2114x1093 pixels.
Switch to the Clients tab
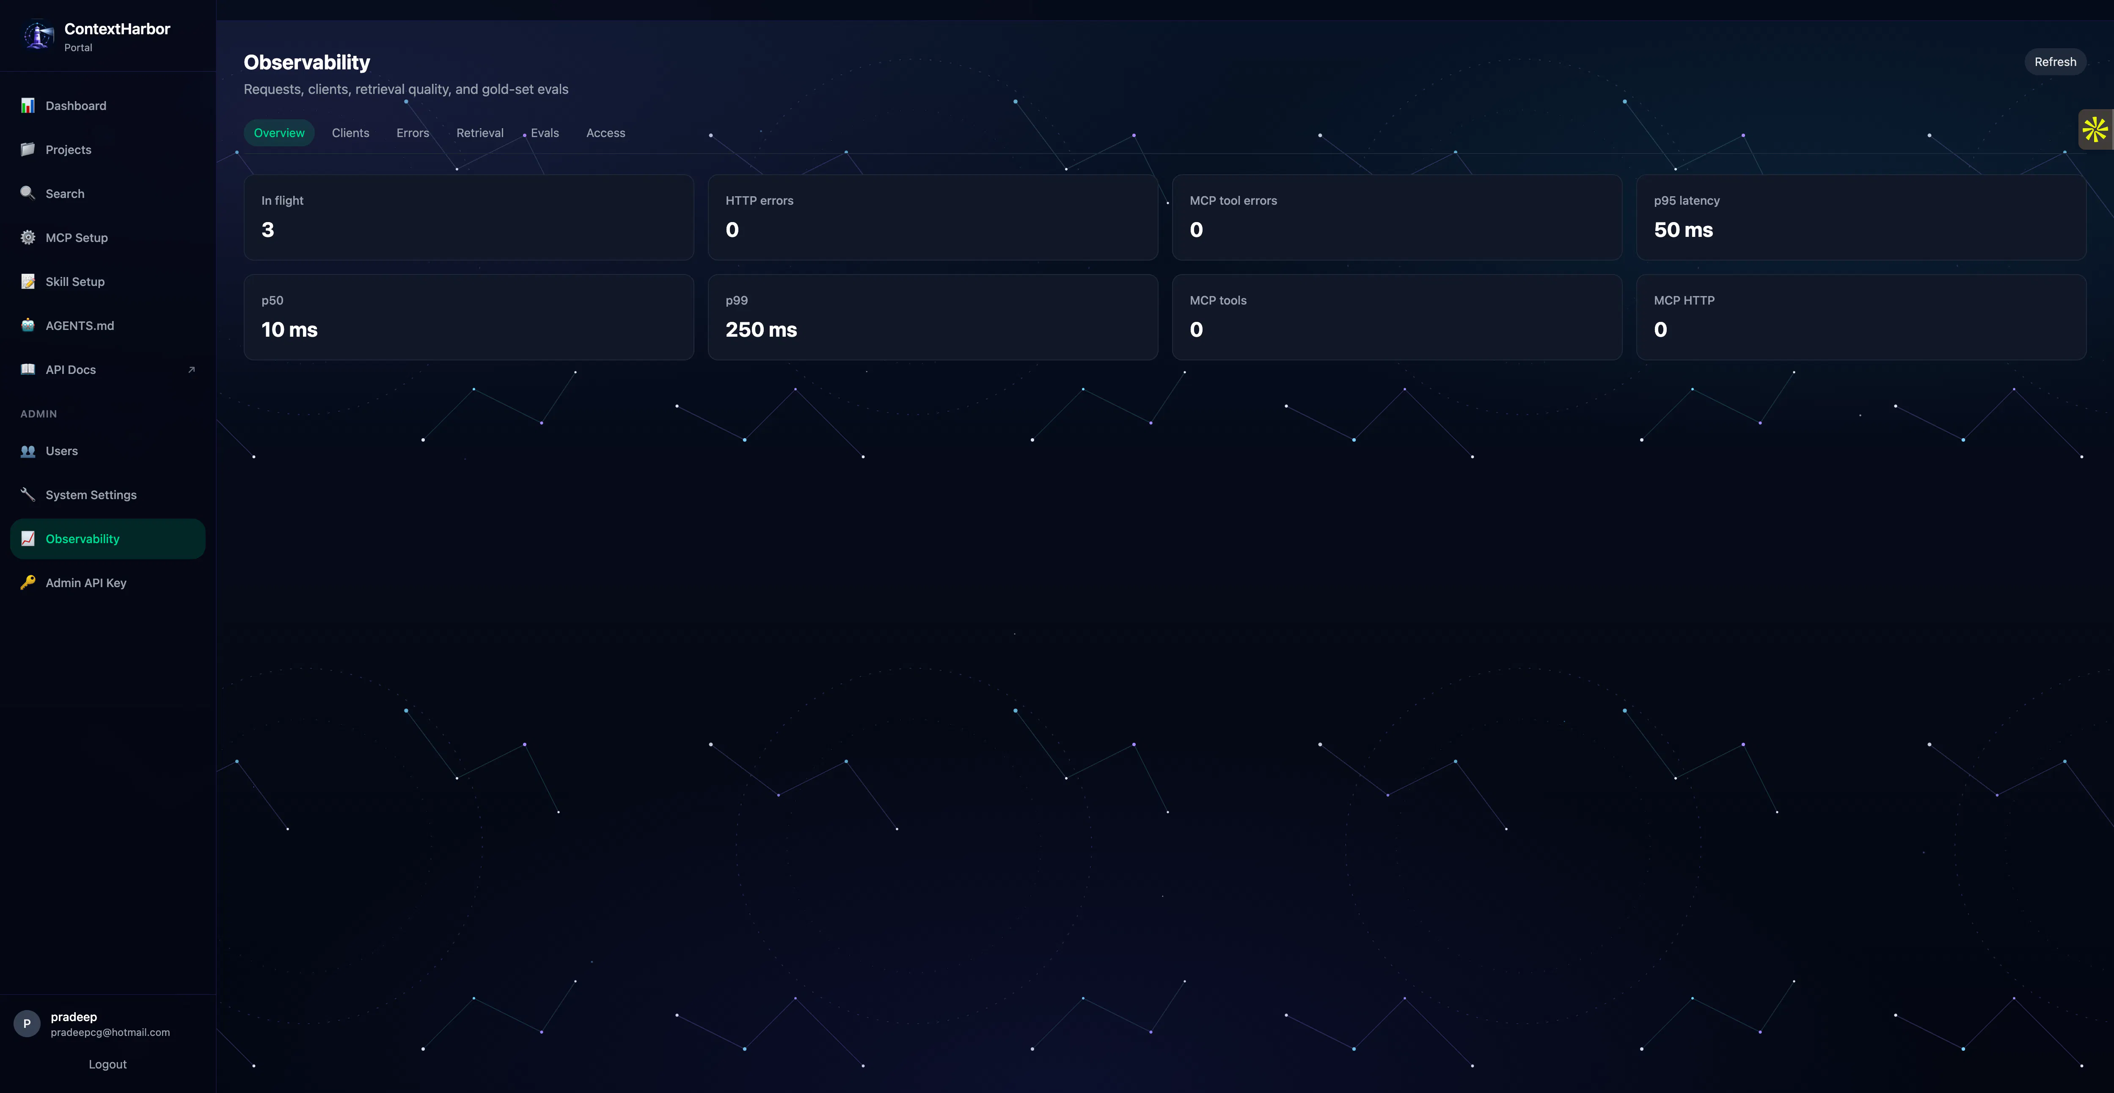pos(350,133)
